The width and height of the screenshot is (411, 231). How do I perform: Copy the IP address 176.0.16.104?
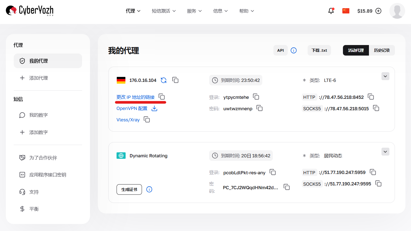(x=175, y=80)
